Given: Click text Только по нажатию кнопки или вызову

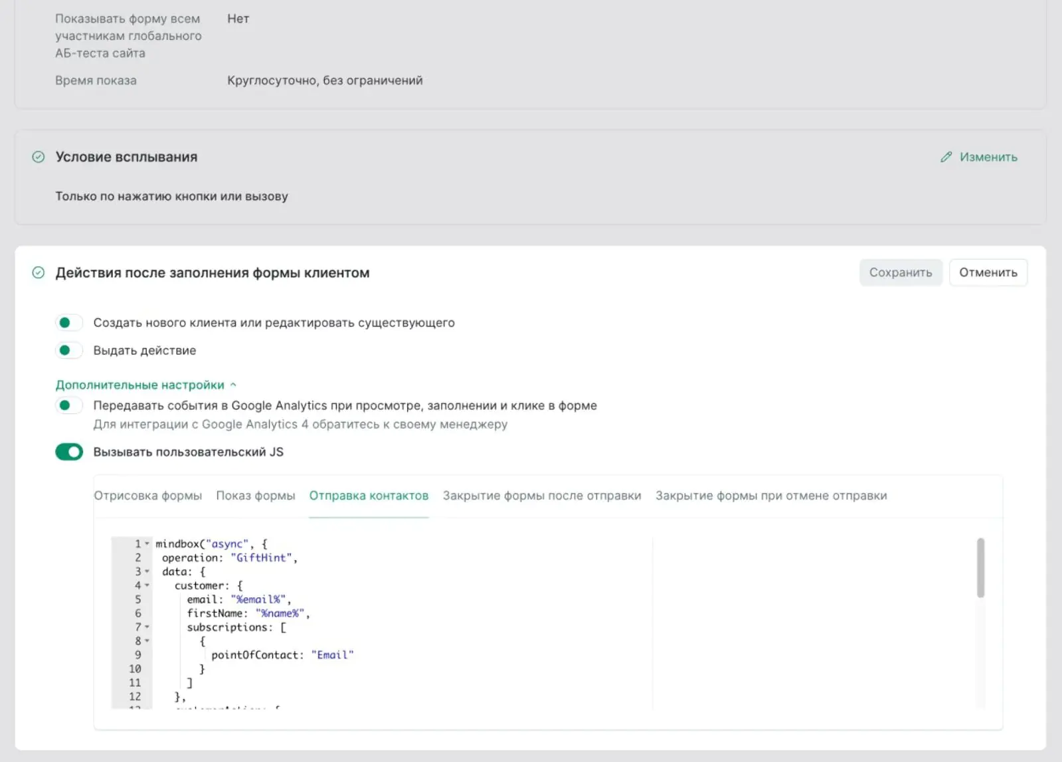Looking at the screenshot, I should [171, 197].
